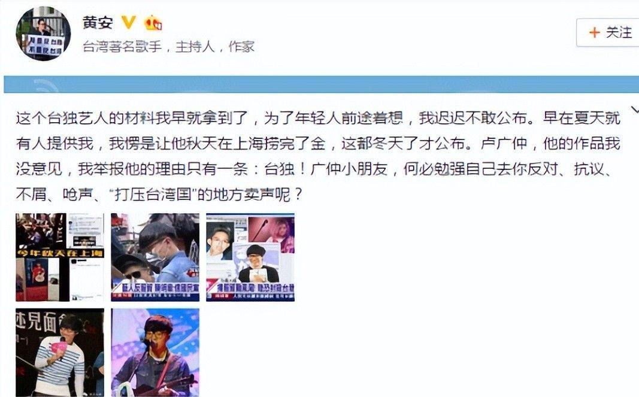This screenshot has width=639, height=397.
Task: Open thumbnail of masked man in cap
Action: [x=155, y=257]
